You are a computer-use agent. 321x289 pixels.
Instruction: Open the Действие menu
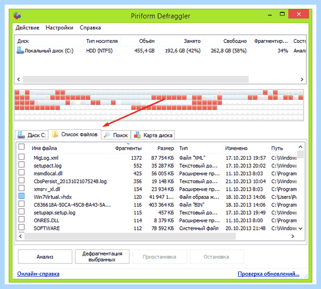coord(27,28)
